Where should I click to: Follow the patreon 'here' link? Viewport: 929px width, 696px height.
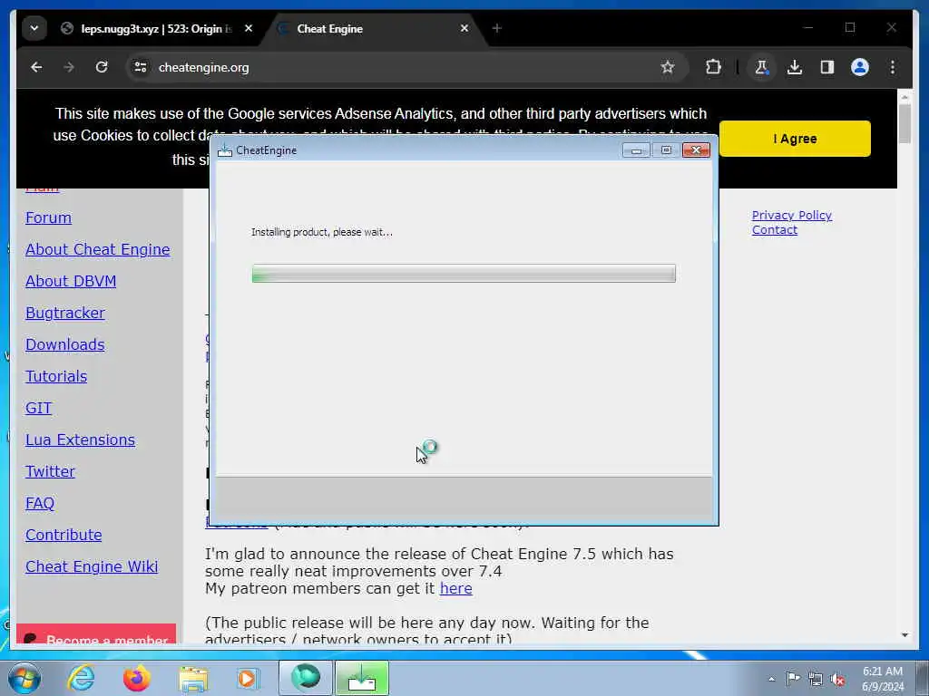(455, 588)
